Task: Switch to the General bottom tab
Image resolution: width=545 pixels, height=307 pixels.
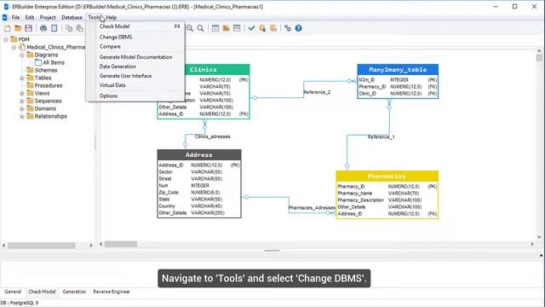Action: coord(13,292)
